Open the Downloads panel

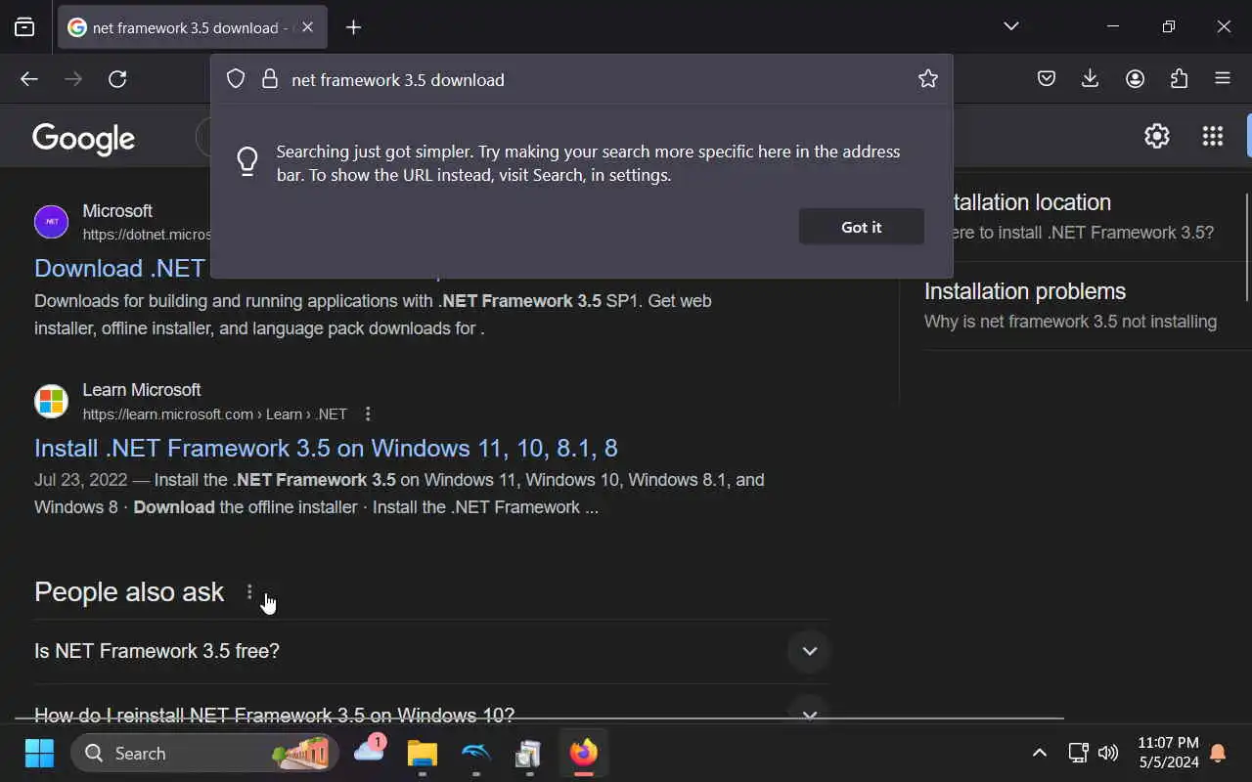[1090, 79]
